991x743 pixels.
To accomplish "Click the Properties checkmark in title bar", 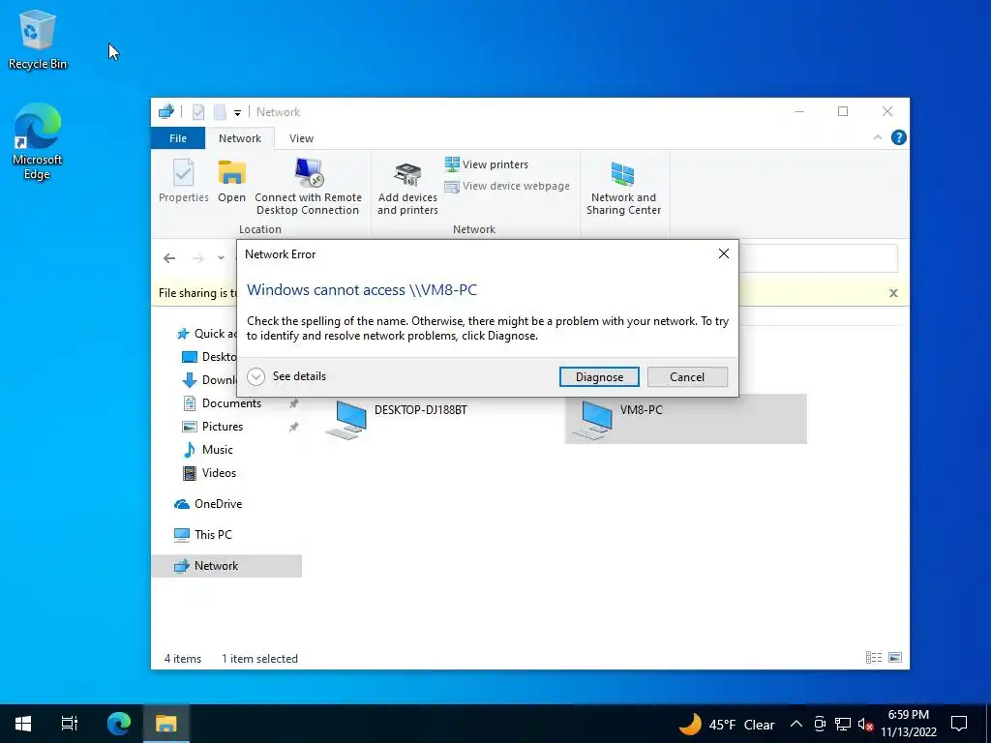I will (x=197, y=112).
